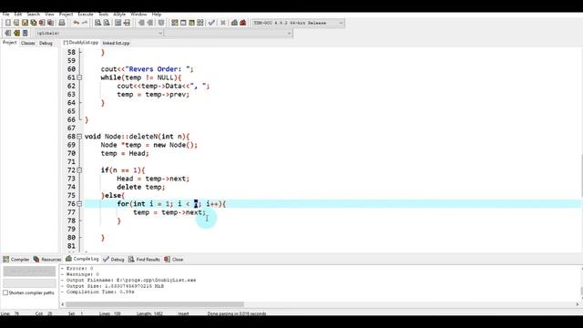Click the Open file toolbar icon
Screen dimensions: 583x328
pyautogui.click(x=16, y=23)
